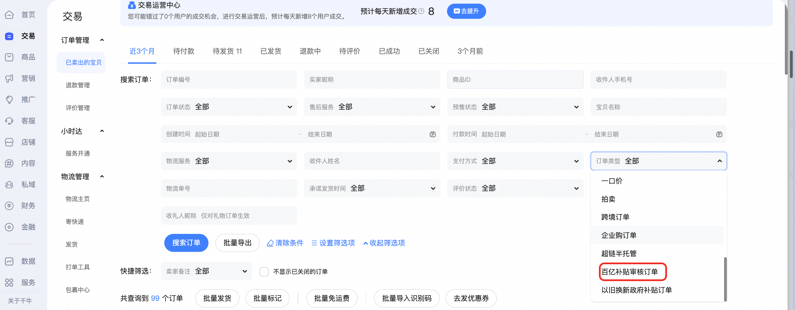Viewport: 795px width, 310px height.
Task: Focus the 买家昵称 input field
Action: pos(372,79)
